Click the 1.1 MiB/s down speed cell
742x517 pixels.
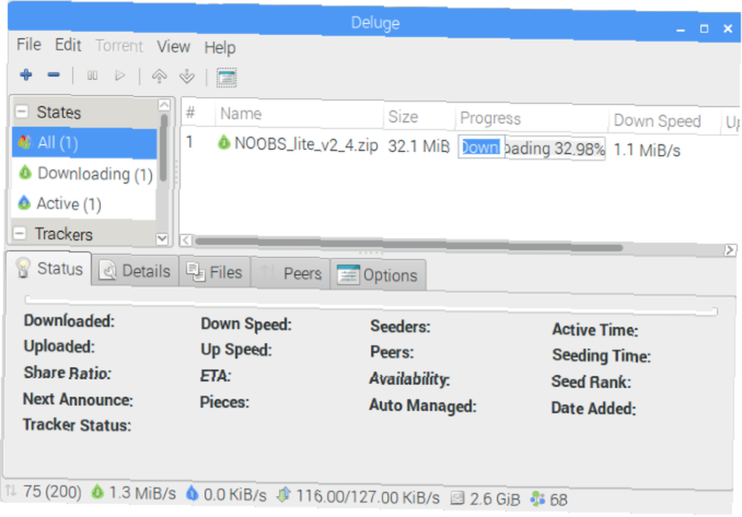[647, 151]
